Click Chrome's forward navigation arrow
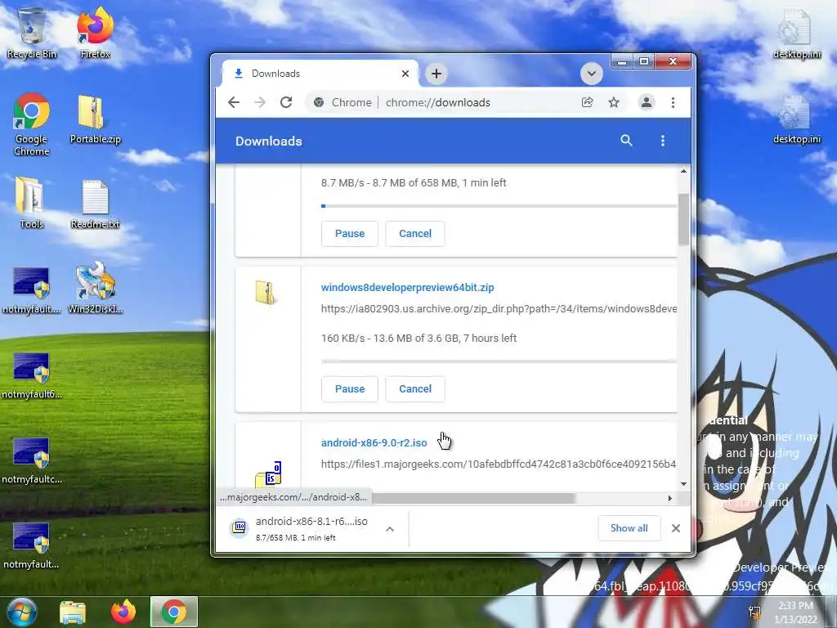This screenshot has width=837, height=628. [x=260, y=102]
